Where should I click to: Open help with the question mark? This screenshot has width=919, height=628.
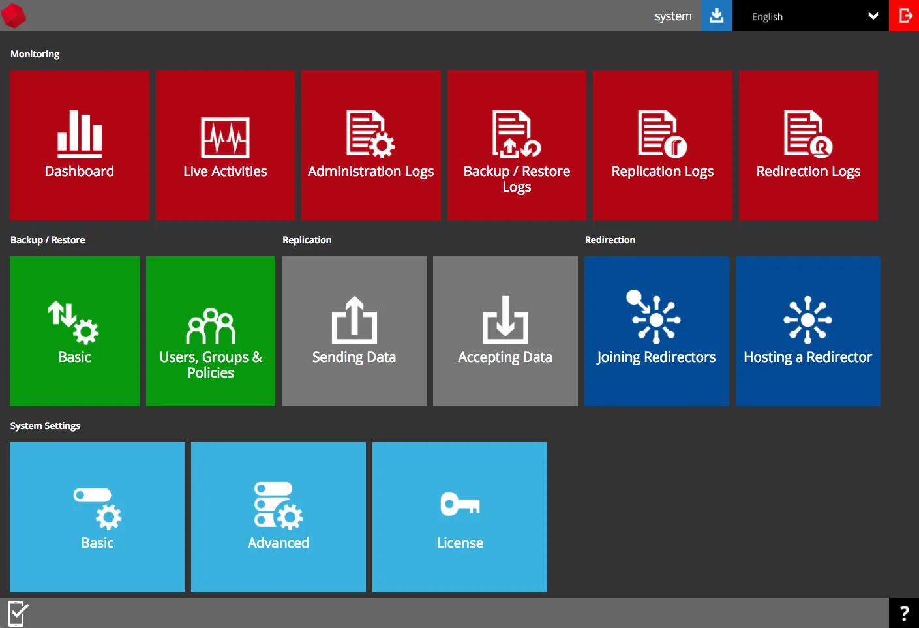(x=904, y=612)
